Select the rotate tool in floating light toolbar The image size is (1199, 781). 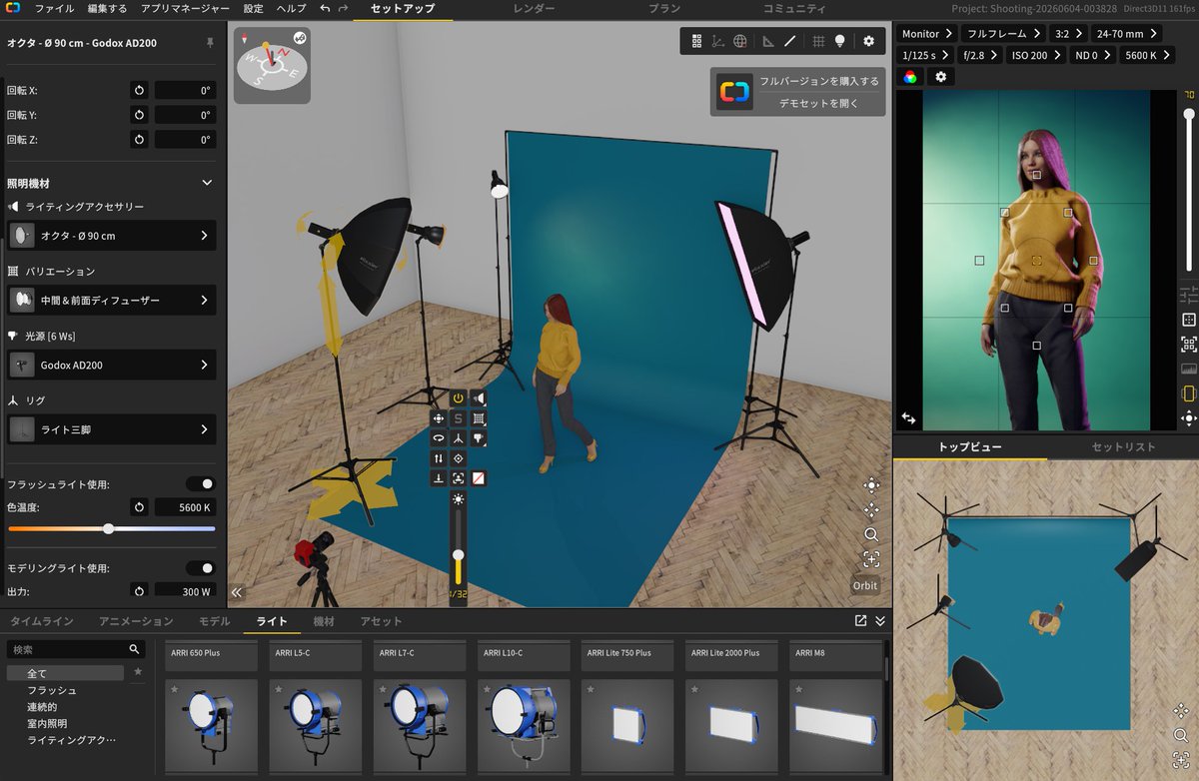tap(439, 438)
